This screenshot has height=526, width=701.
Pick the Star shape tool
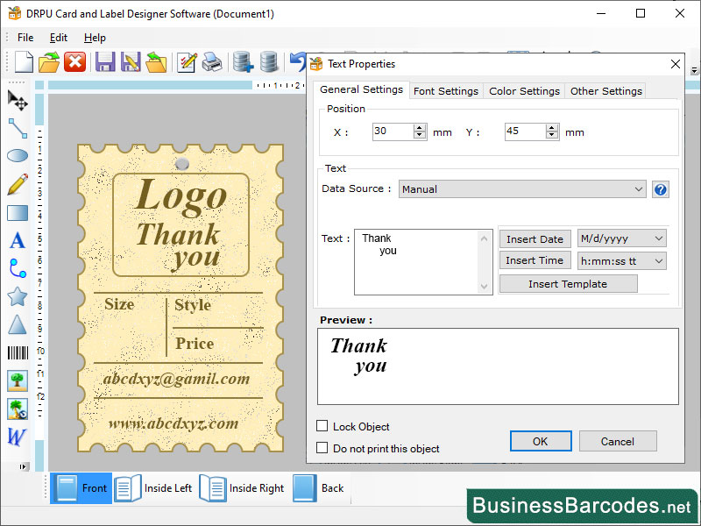pyautogui.click(x=18, y=296)
